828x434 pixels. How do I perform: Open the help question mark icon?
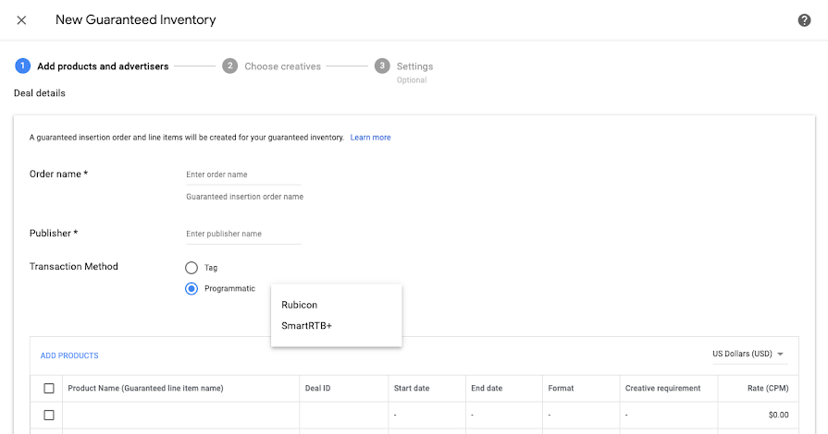[x=804, y=20]
